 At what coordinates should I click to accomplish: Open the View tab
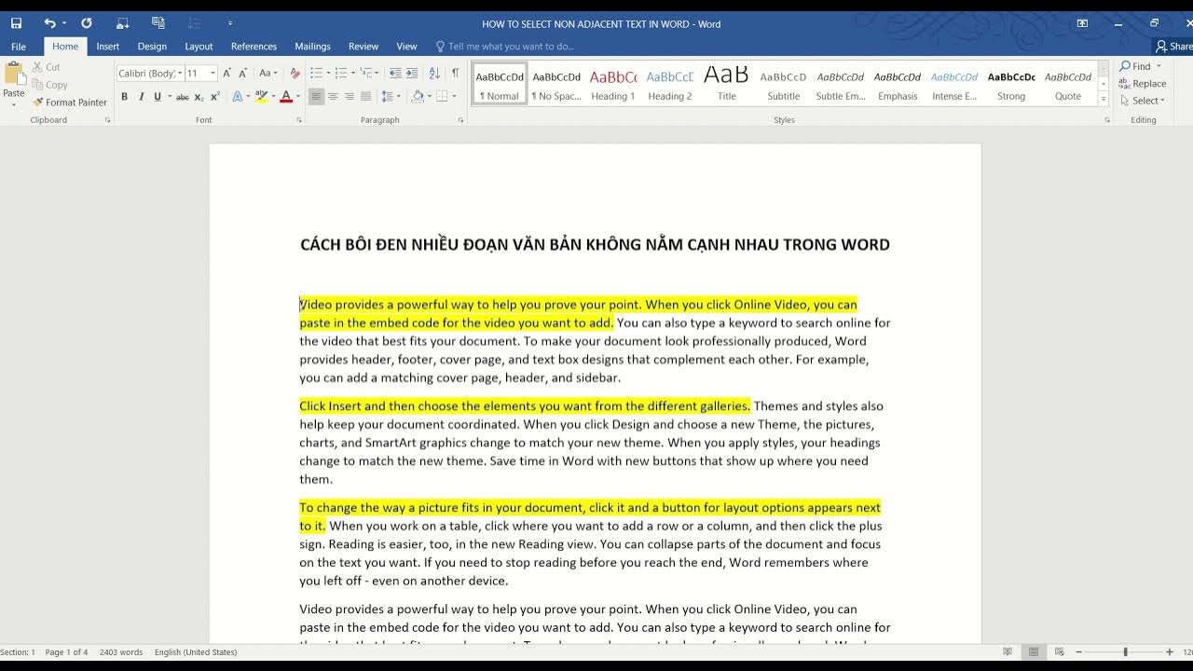click(x=406, y=47)
